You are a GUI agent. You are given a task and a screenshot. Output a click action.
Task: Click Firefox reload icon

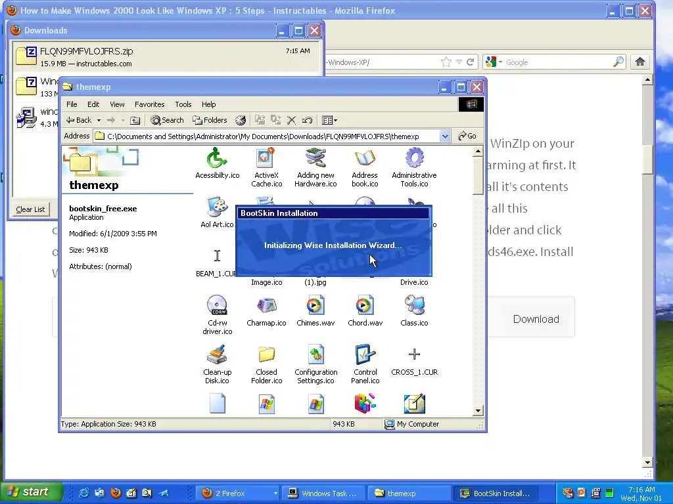tap(470, 62)
